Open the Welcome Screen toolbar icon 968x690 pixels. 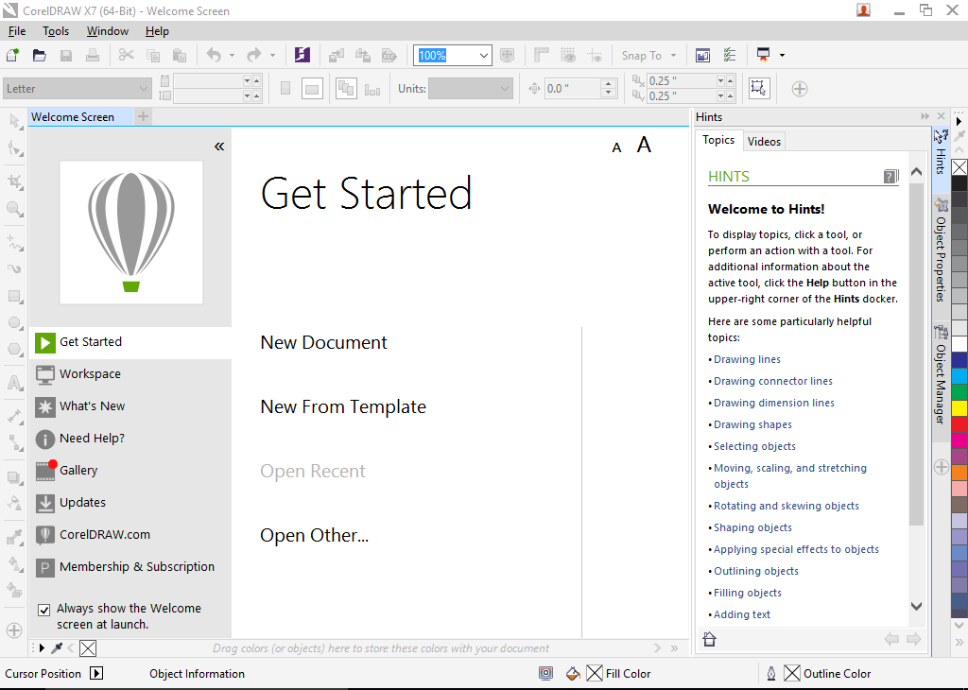(702, 56)
